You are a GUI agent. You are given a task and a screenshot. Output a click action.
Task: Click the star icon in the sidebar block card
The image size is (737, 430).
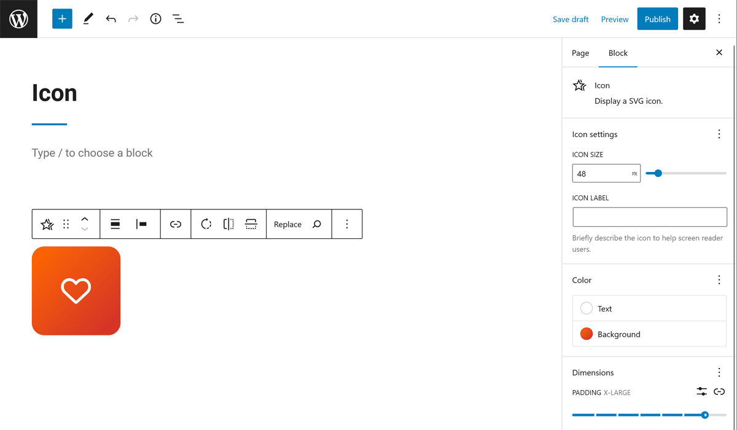pos(579,85)
